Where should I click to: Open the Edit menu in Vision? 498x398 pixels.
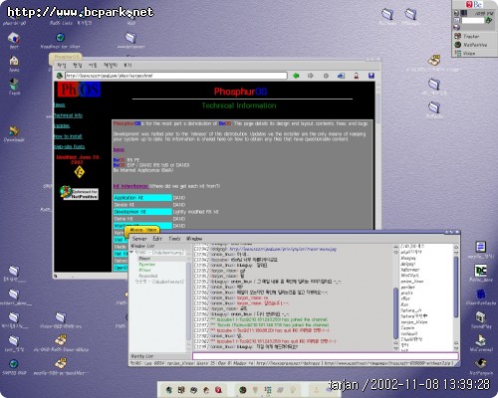pyautogui.click(x=157, y=239)
